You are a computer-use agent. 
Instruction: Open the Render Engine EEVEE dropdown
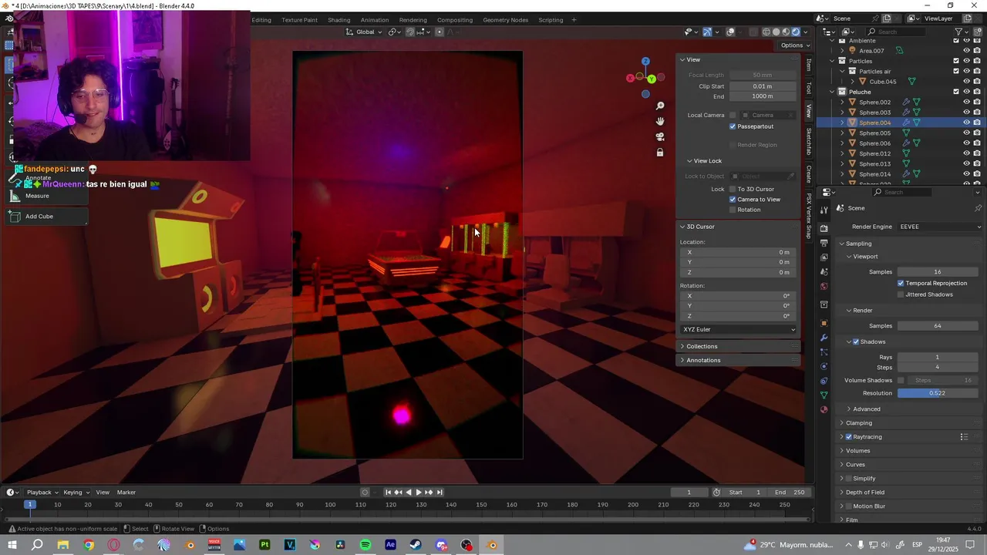[x=939, y=227]
